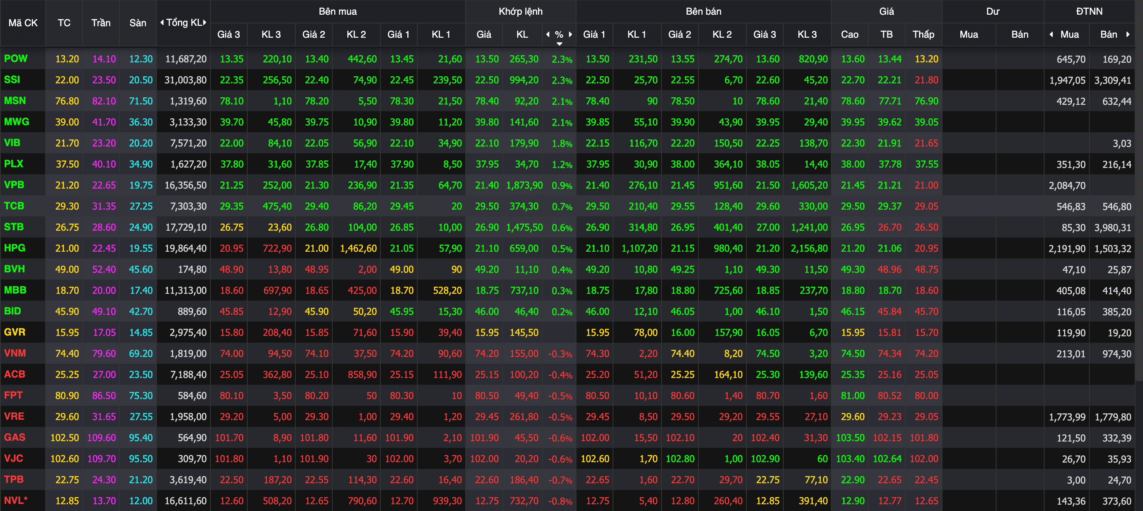
Task: Open TPB stock symbol
Action: click(14, 479)
